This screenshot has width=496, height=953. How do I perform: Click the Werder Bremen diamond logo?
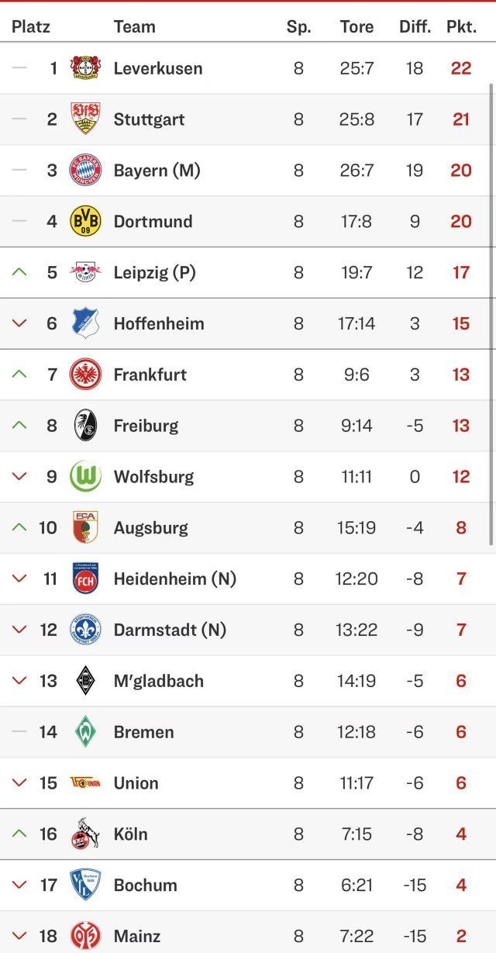[85, 732]
